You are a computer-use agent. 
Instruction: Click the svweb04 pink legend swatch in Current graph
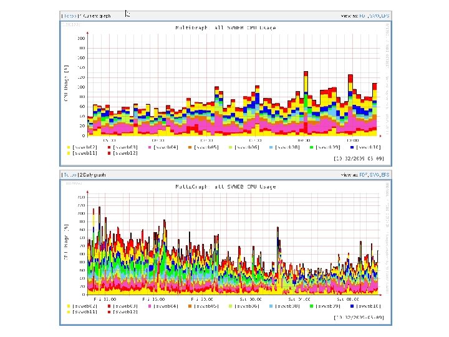[x=150, y=147]
